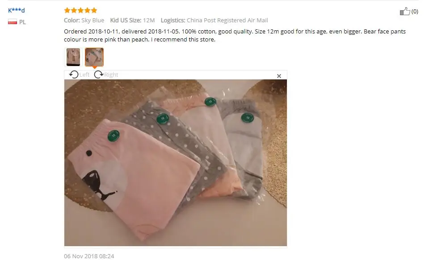Click the thumbs-up helpful icon
Screen dimensions: 429x260
point(405,11)
